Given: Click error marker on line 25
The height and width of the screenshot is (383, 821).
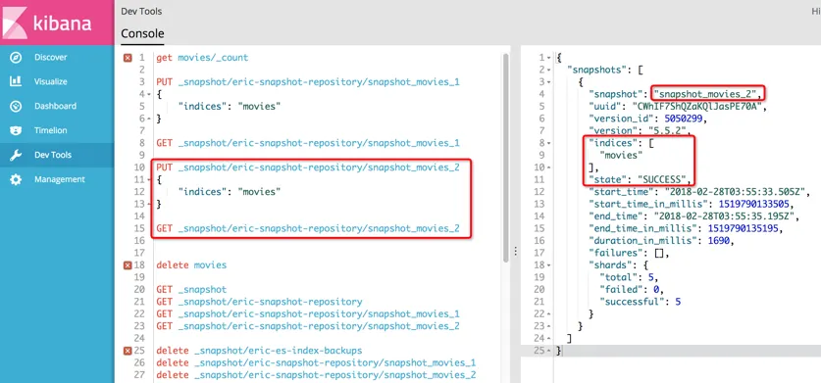Looking at the screenshot, I should [128, 351].
